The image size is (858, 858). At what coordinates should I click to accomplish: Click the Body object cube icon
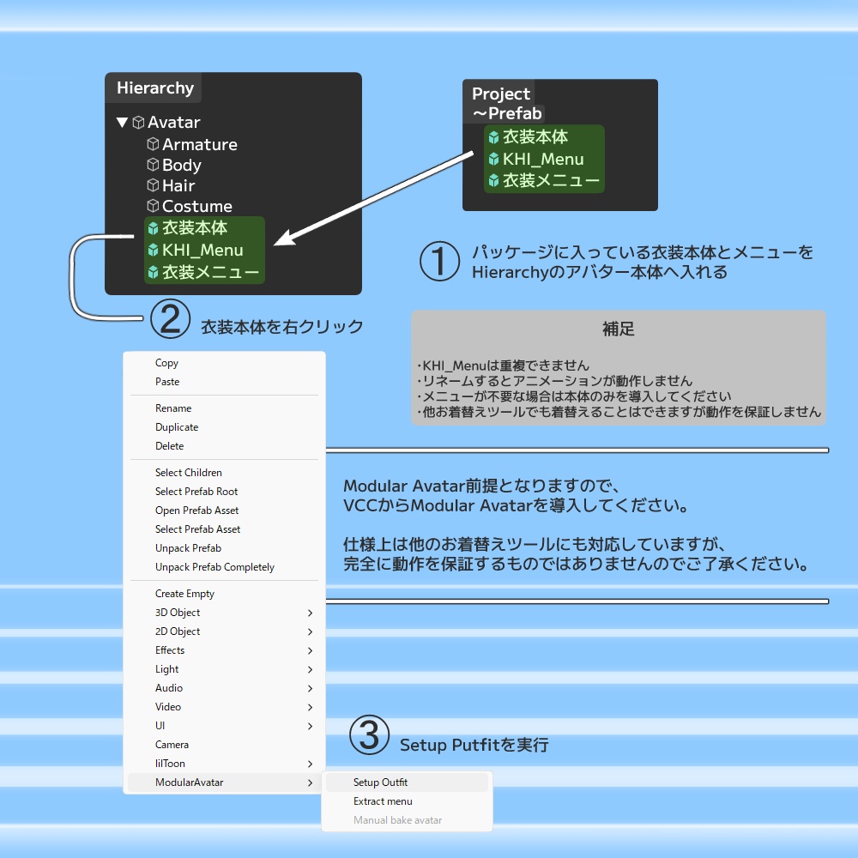(x=154, y=165)
